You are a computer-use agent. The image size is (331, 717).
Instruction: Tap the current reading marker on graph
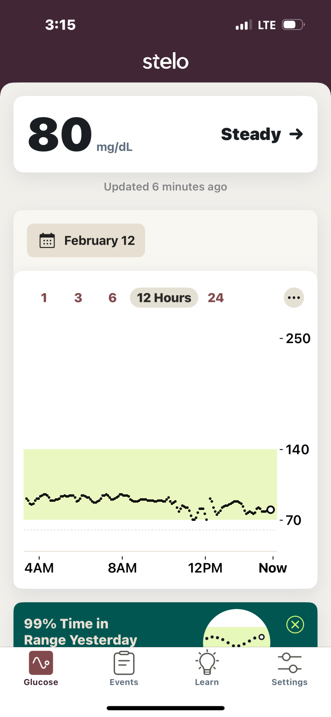[271, 510]
